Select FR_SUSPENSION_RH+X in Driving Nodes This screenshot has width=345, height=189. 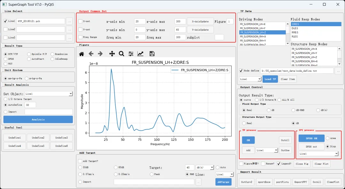pyautogui.click(x=262, y=36)
